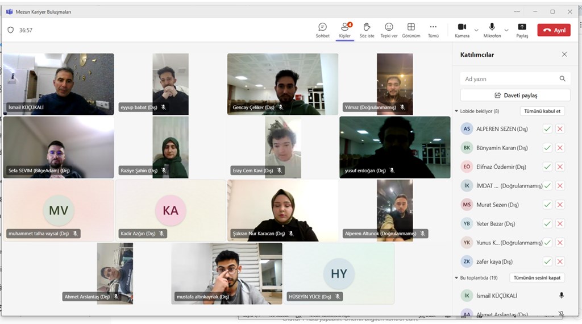Open the Tümü more options menu

(433, 27)
